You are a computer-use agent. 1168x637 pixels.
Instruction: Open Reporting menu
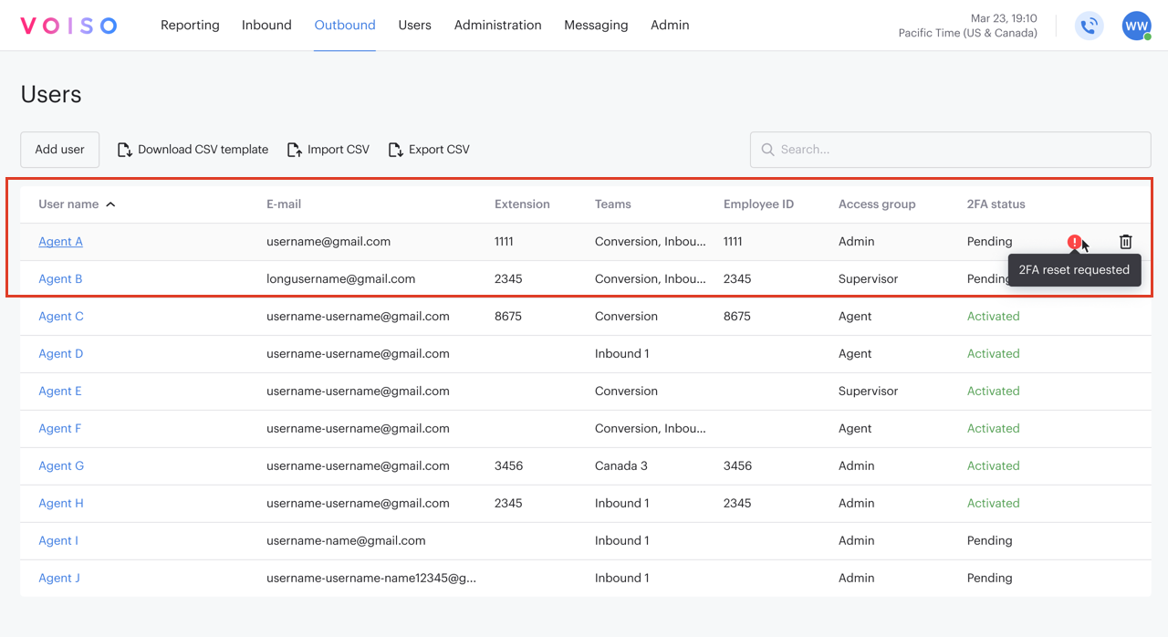tap(190, 26)
